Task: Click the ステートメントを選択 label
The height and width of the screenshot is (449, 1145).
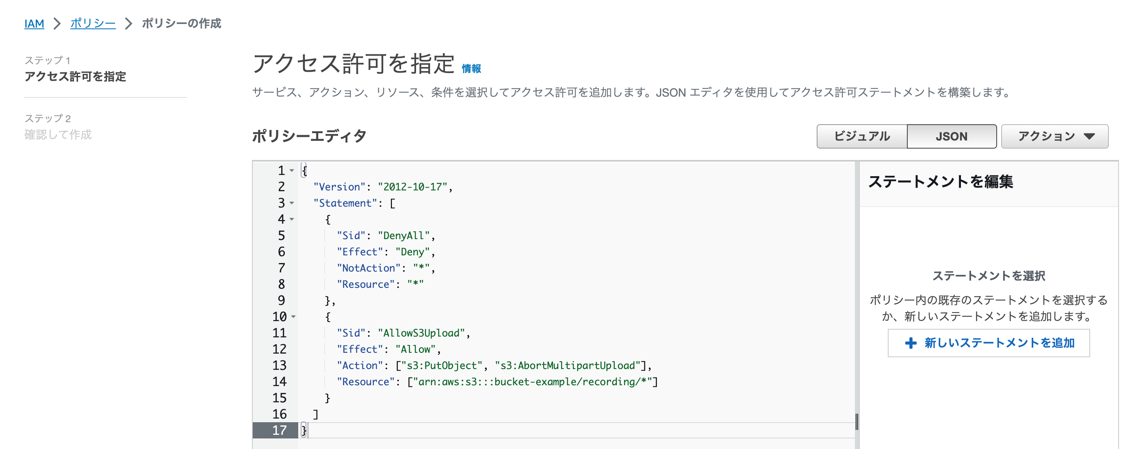Action: [989, 276]
